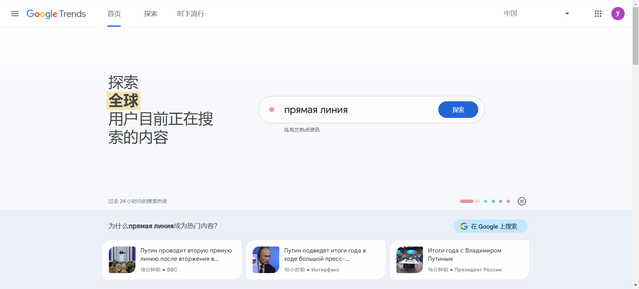Open BBC article about Путин прямую линию
The width and height of the screenshot is (639, 289).
click(172, 260)
